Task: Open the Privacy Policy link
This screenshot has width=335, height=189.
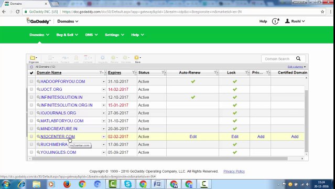Action: tap(234, 171)
